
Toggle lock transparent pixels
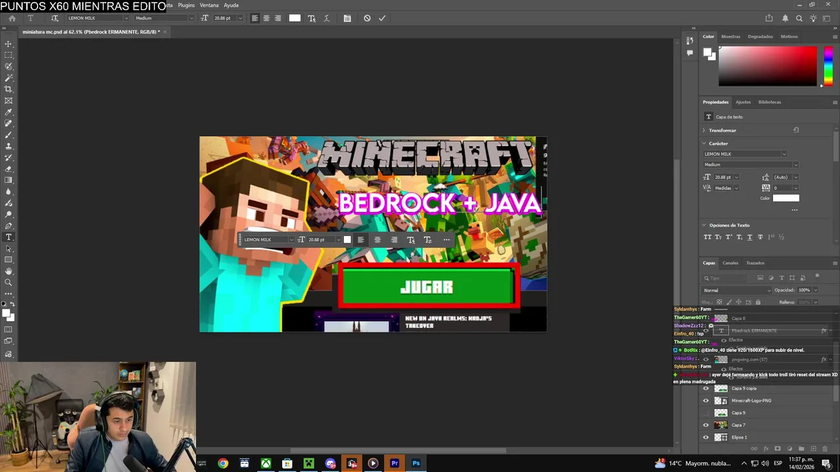click(x=720, y=302)
